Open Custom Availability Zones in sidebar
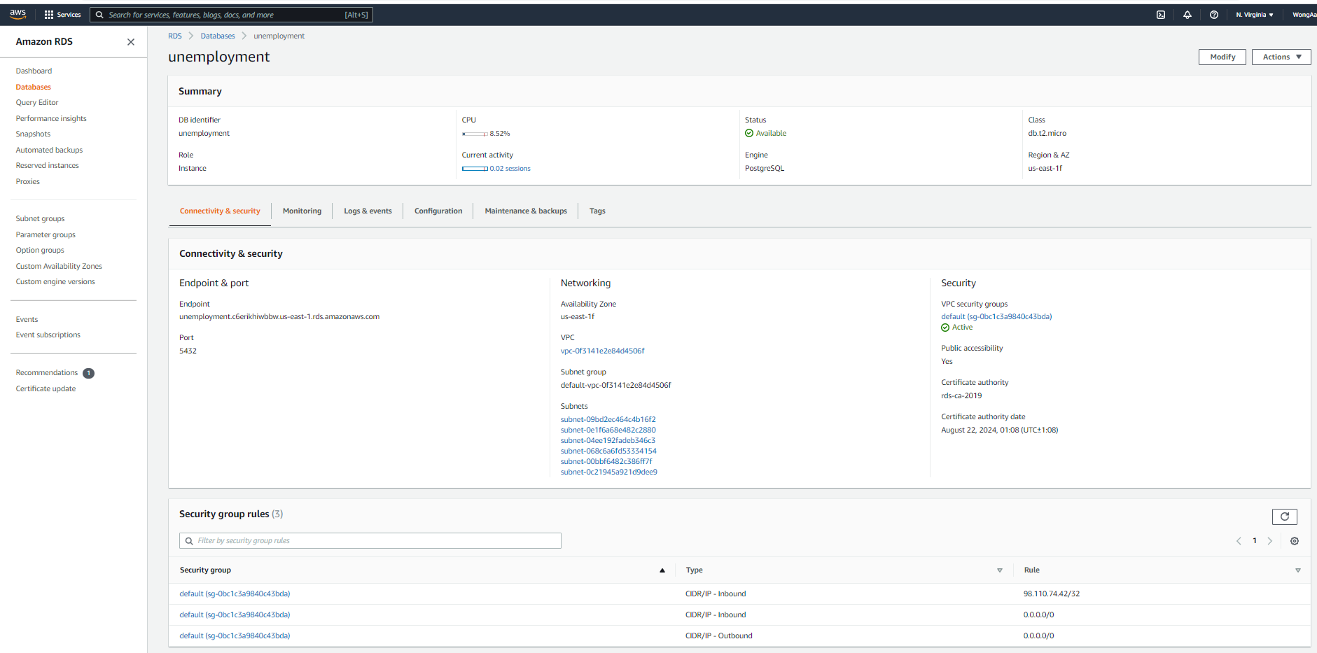 click(x=59, y=266)
